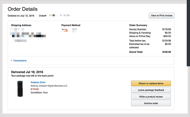Open the Transactions link
The height and width of the screenshot is (117, 190).
pos(20,61)
